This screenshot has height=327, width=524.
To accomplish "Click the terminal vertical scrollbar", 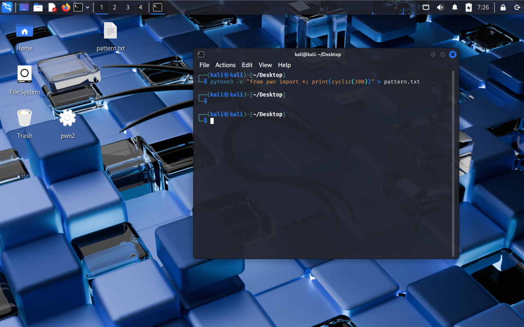I will [x=453, y=164].
